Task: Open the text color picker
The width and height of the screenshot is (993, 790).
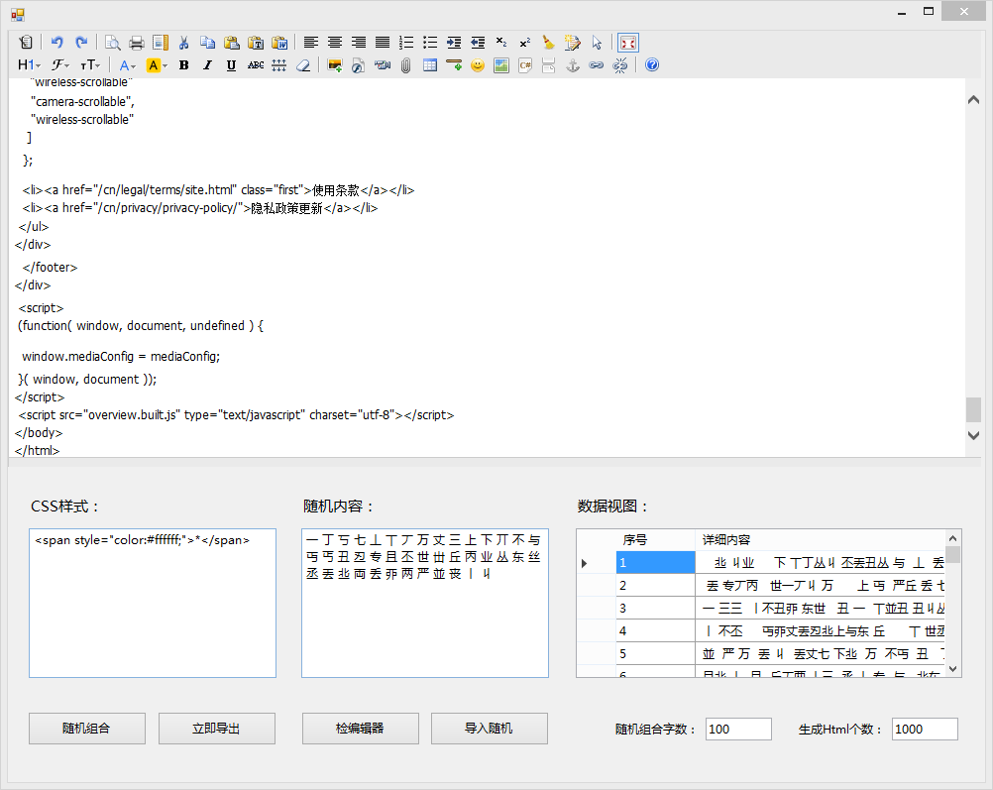Action: [128, 65]
